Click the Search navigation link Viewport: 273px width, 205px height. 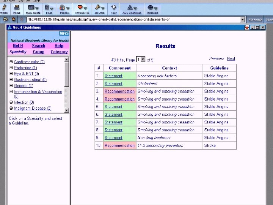tap(38, 46)
